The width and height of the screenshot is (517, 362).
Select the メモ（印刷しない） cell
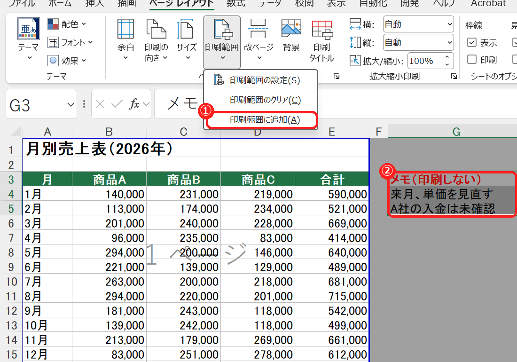click(x=452, y=179)
